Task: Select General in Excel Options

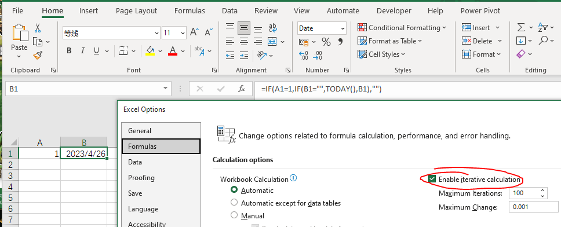Action: [161, 130]
